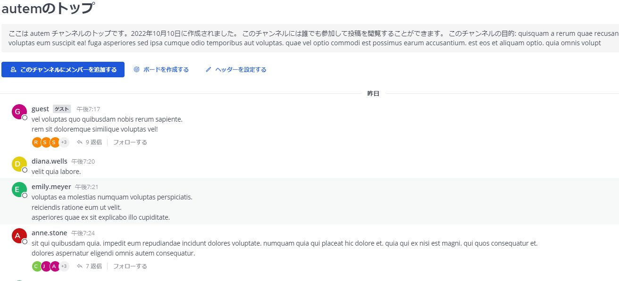Click the anne.stone username

point(50,233)
